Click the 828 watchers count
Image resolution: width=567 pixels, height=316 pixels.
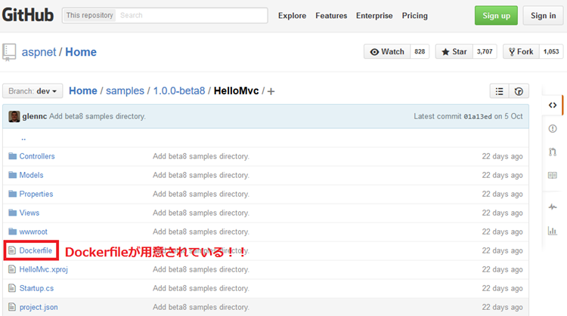pyautogui.click(x=420, y=51)
